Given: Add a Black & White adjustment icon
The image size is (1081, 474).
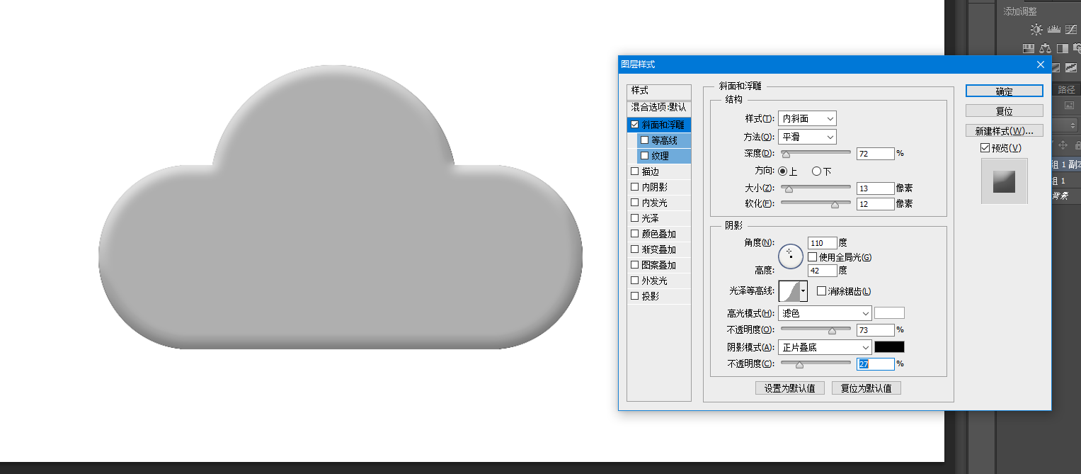Looking at the screenshot, I should [1062, 48].
